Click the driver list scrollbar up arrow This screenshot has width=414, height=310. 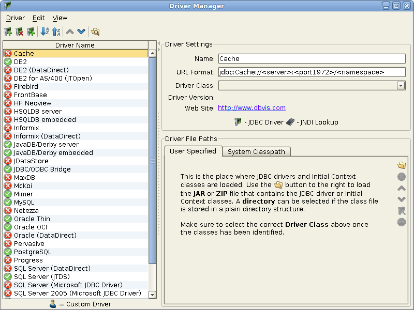tap(152, 54)
